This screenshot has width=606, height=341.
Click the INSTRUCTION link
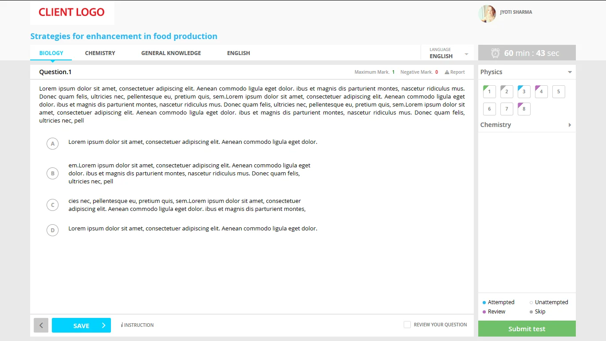point(138,325)
